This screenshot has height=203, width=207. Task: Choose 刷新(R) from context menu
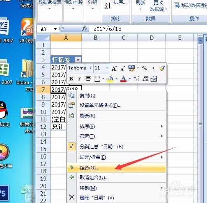pyautogui.click(x=116, y=116)
